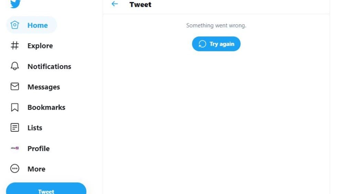Click the Notifications bell icon
344x194 pixels.
pos(15,66)
